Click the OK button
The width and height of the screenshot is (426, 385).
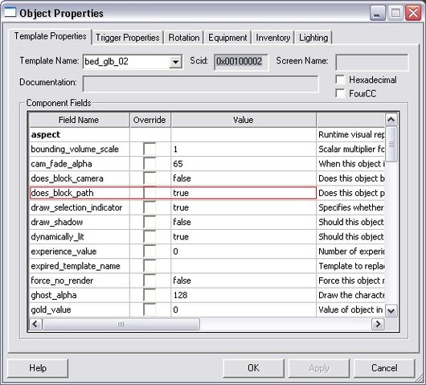point(253,368)
